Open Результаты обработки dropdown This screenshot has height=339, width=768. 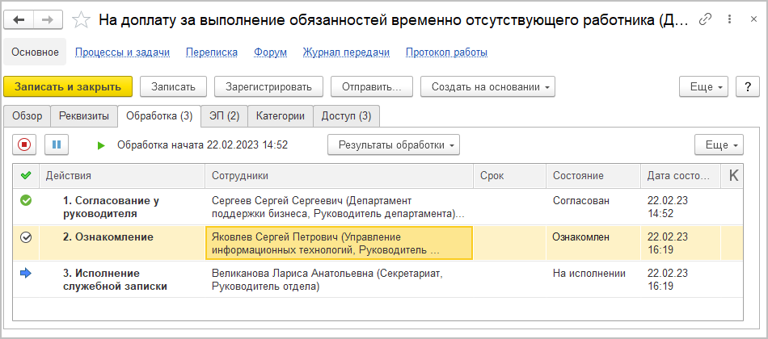(393, 145)
